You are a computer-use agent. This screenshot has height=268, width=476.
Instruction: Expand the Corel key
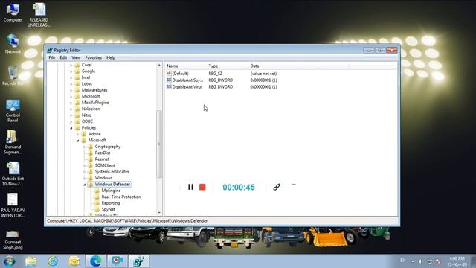click(71, 65)
